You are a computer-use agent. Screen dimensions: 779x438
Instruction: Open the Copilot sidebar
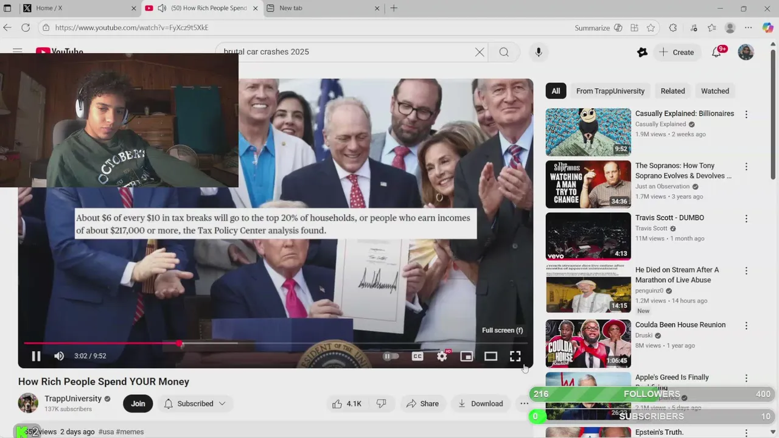click(767, 28)
